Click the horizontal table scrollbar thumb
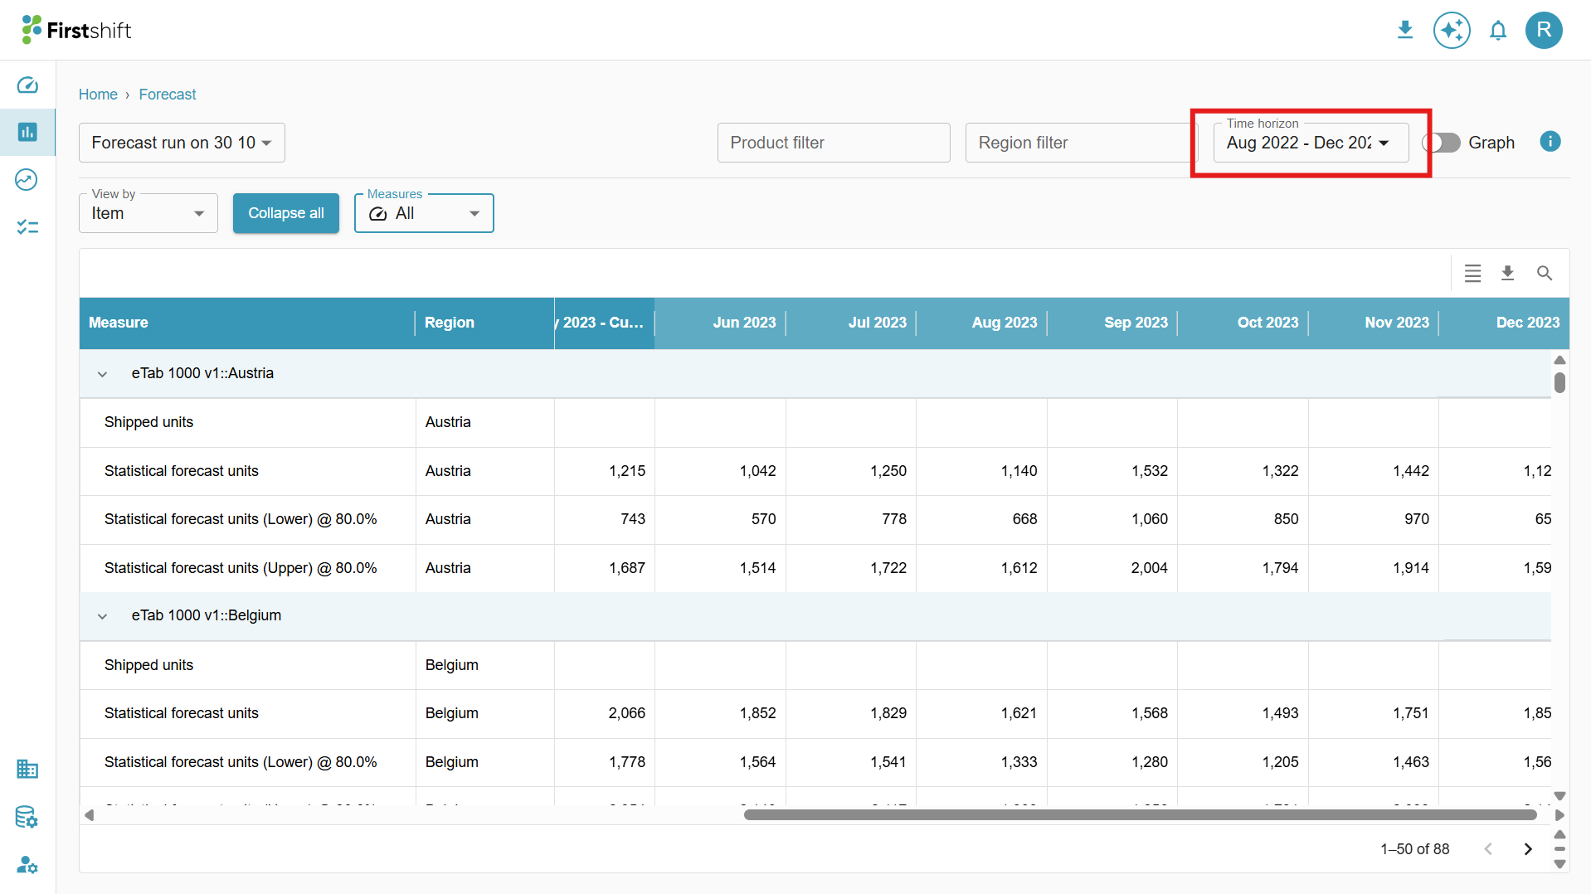The image size is (1591, 894). click(1141, 815)
